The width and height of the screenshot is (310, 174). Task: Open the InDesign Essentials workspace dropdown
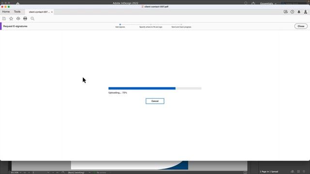pos(268,3)
